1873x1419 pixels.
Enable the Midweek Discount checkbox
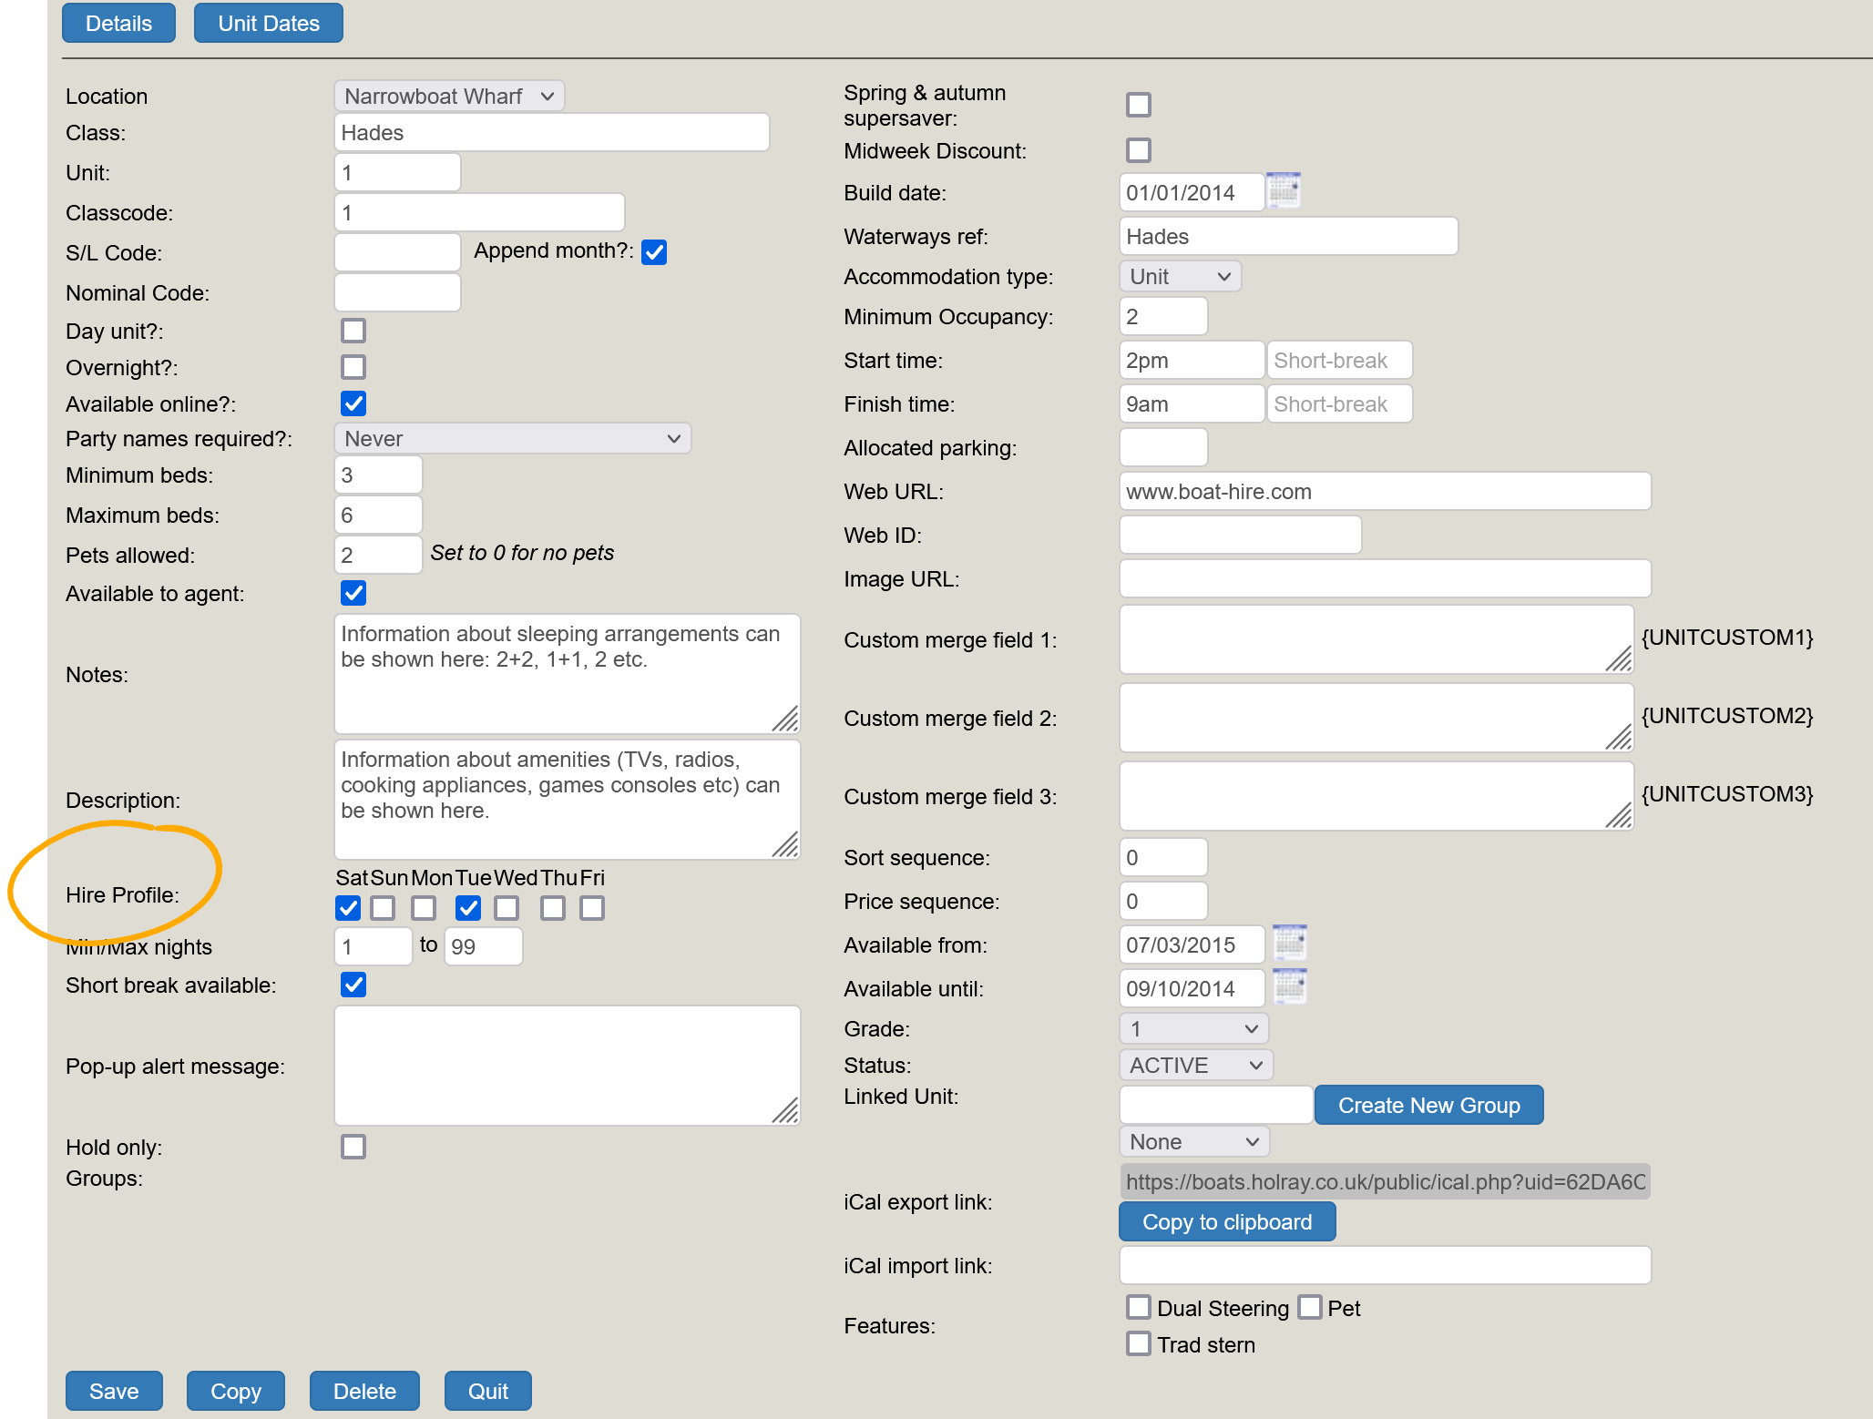(x=1138, y=150)
